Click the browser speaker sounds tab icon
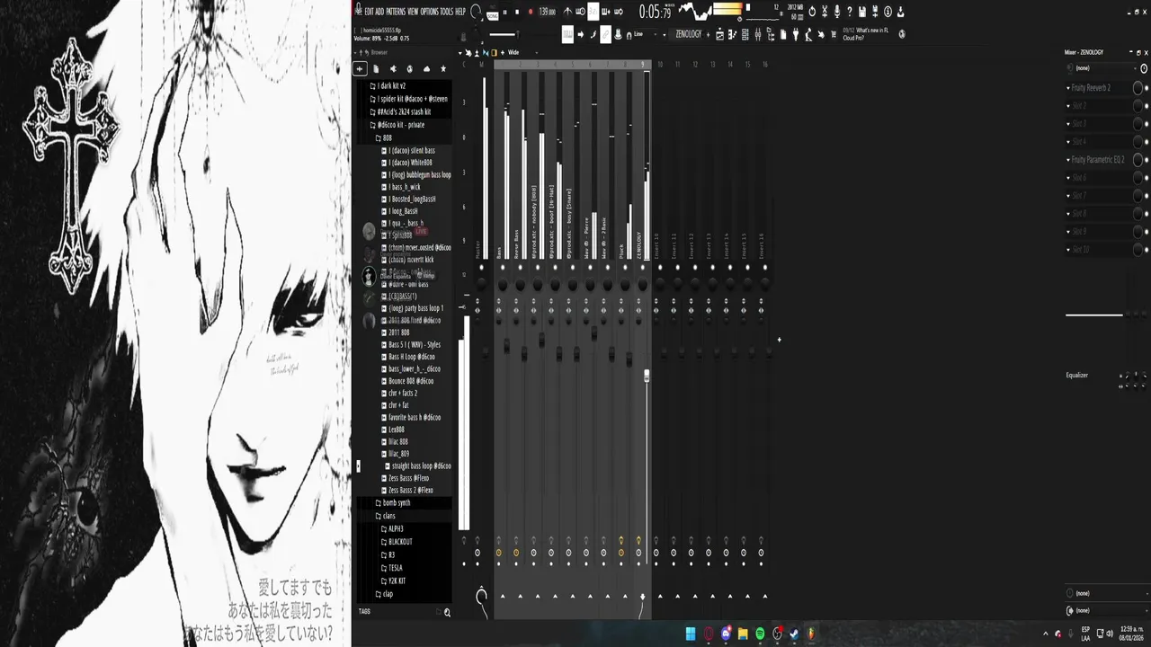Viewport: 1151px width, 647px height. coord(393,69)
